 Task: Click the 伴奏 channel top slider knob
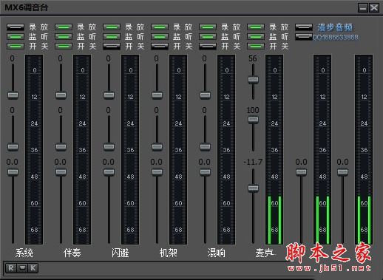point(61,95)
